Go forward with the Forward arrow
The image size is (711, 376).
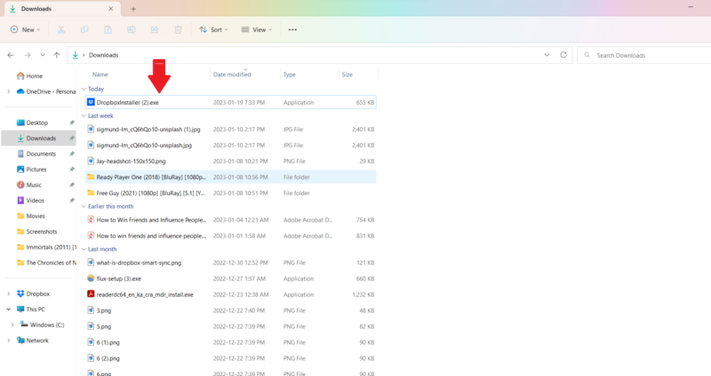coord(28,55)
